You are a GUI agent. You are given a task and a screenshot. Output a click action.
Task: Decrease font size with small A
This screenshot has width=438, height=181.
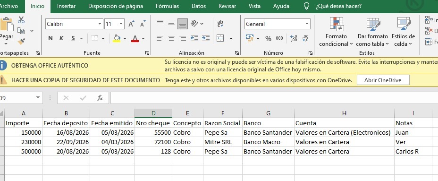tap(143, 24)
